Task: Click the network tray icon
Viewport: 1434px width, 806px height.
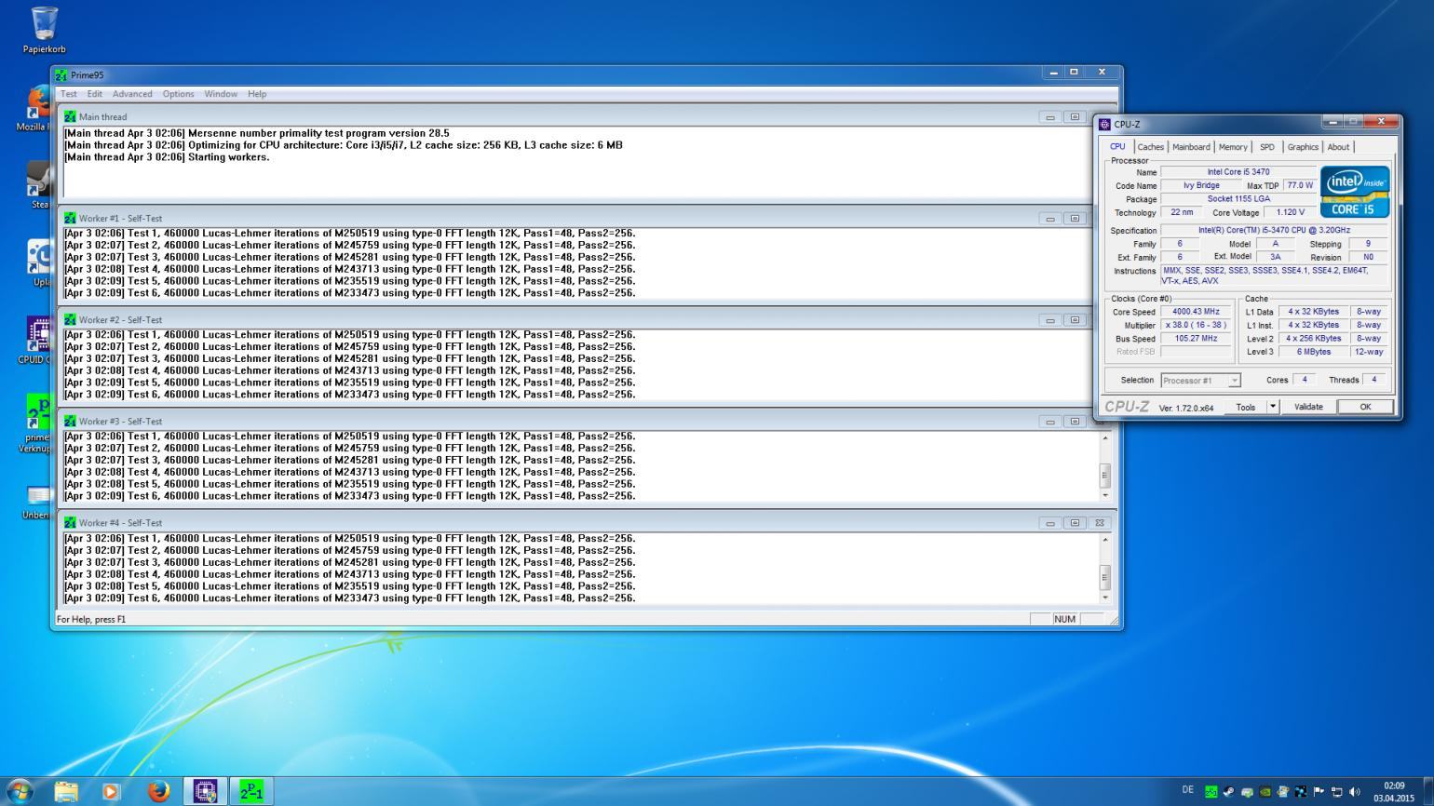Action: [x=1337, y=791]
